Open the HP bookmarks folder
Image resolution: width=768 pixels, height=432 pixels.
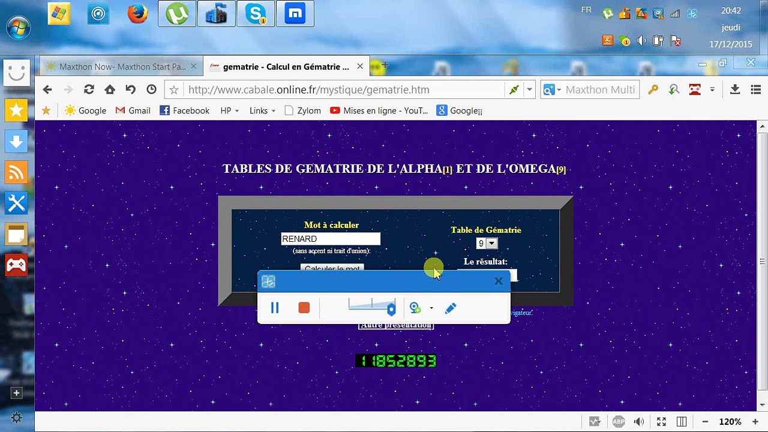229,110
